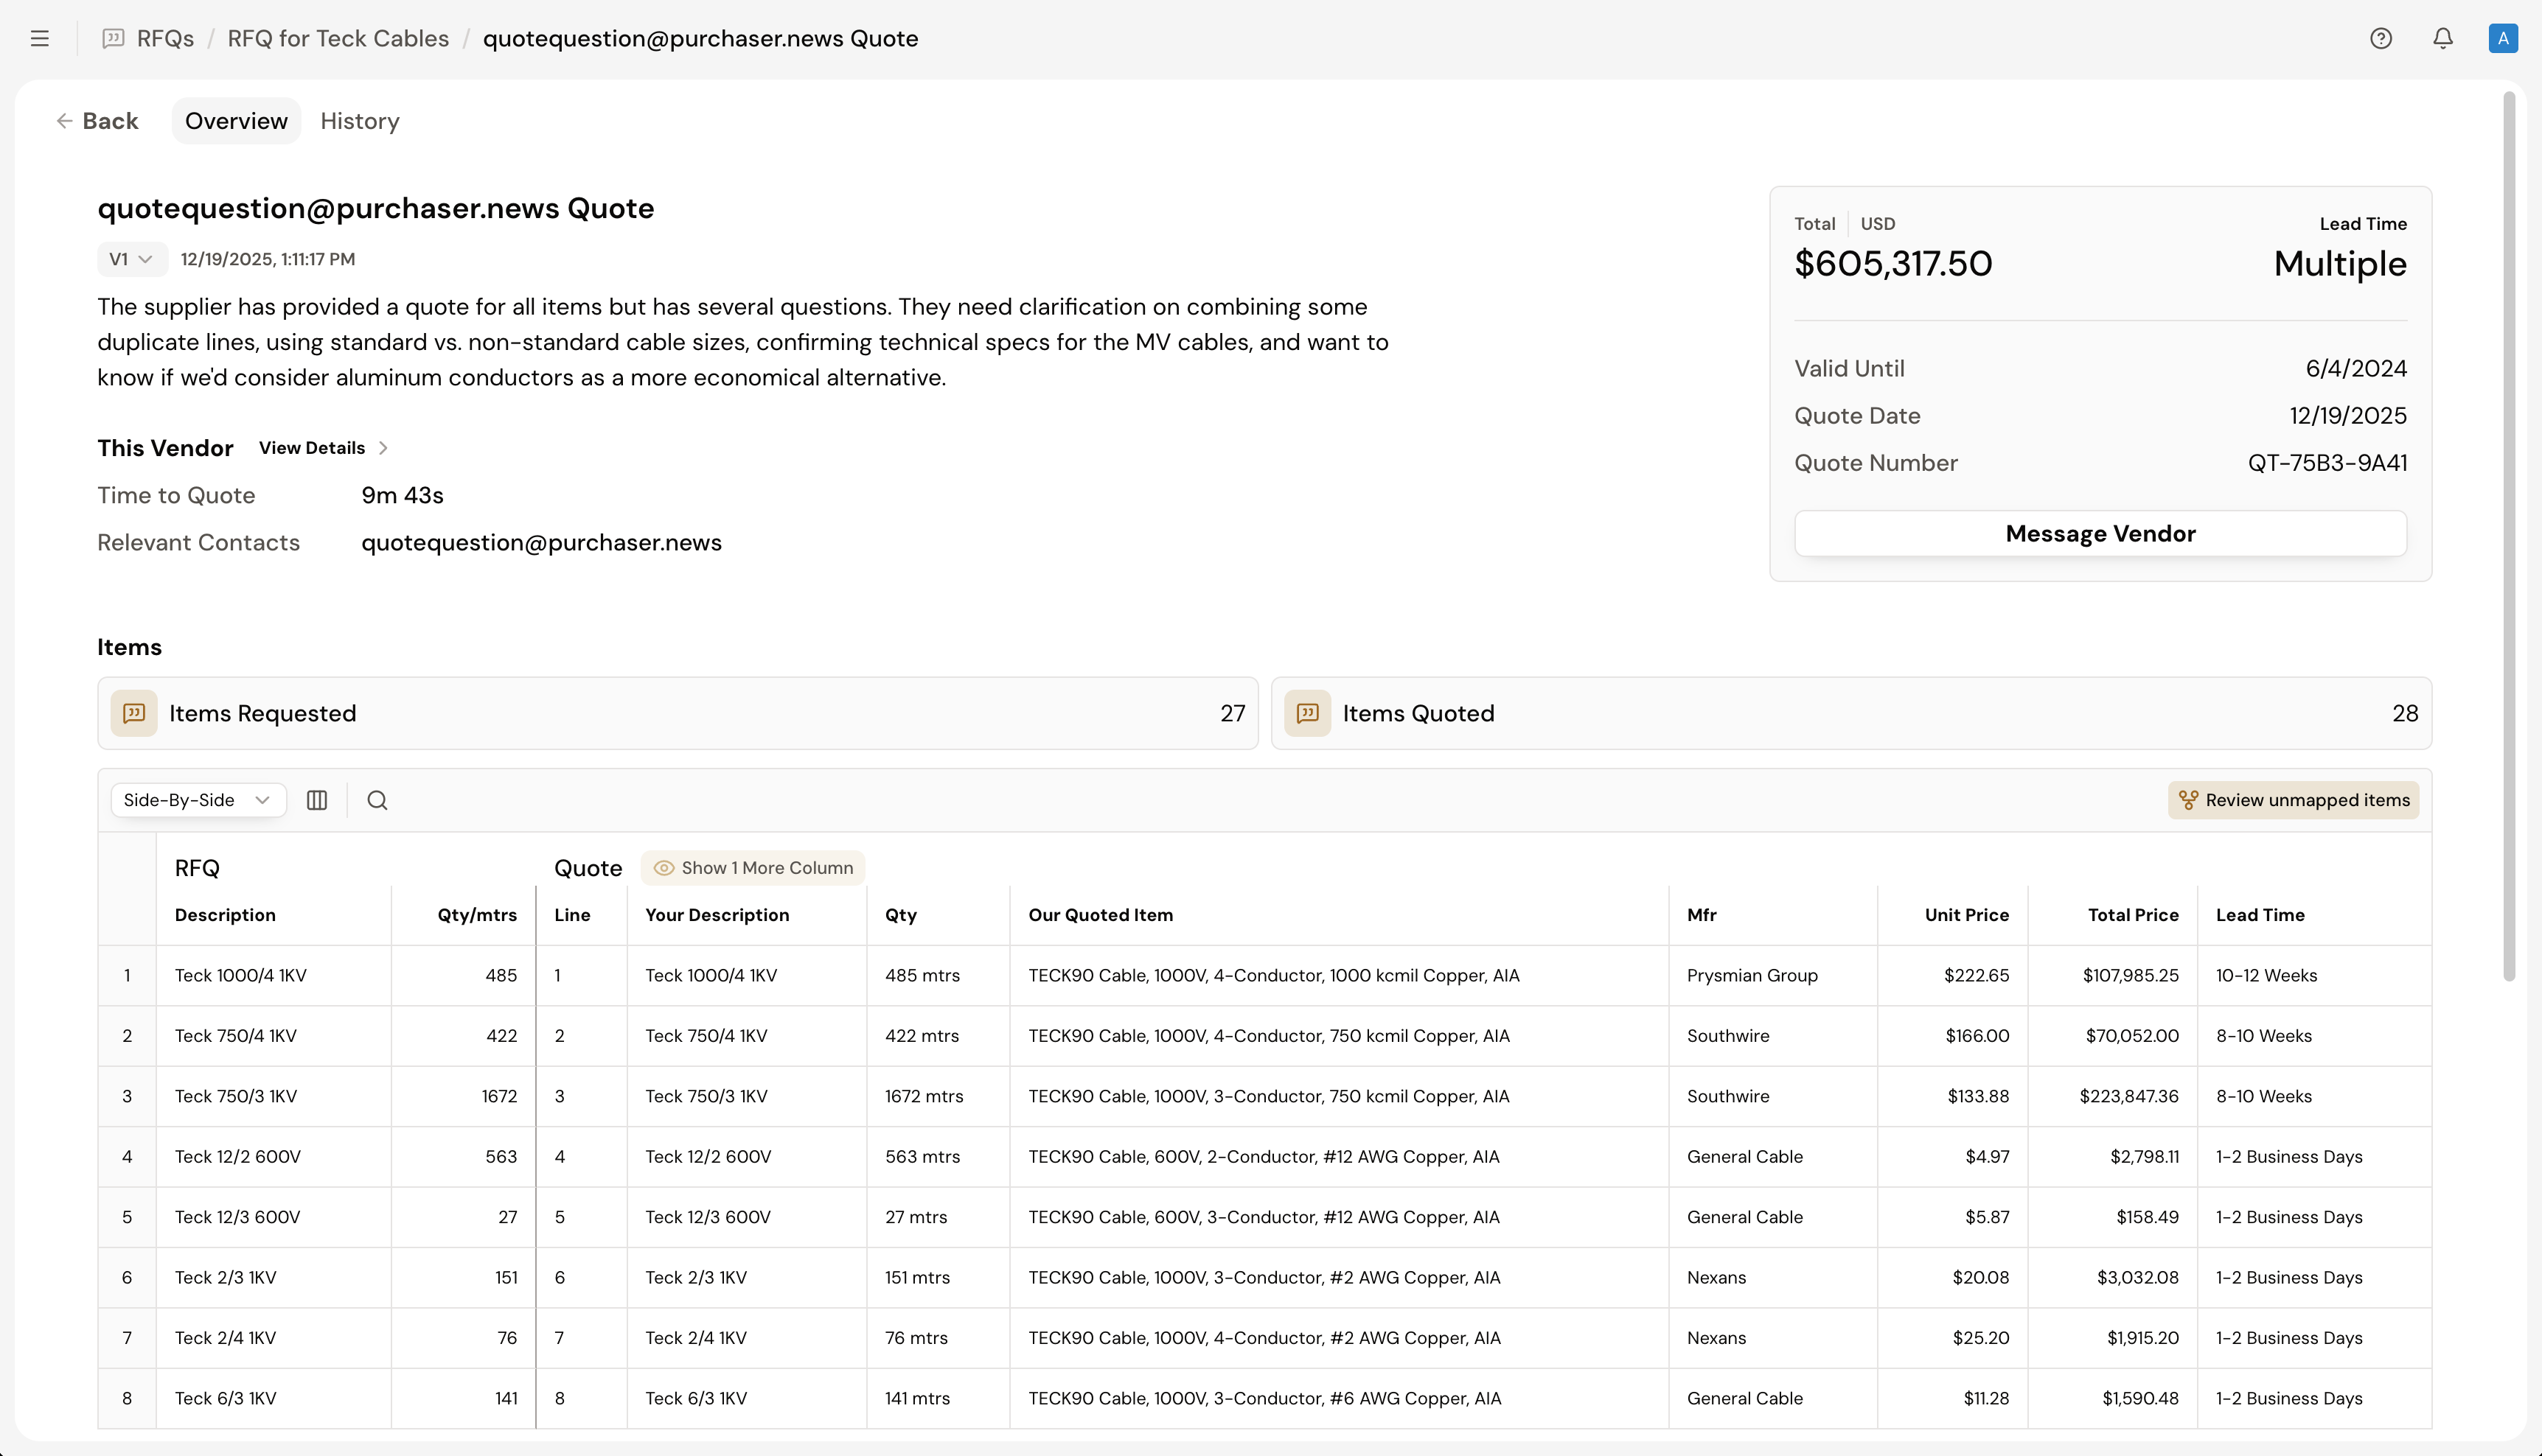Open the Side-By-Side view dropdown
Screen dimensions: 2542x1456
coord(197,800)
